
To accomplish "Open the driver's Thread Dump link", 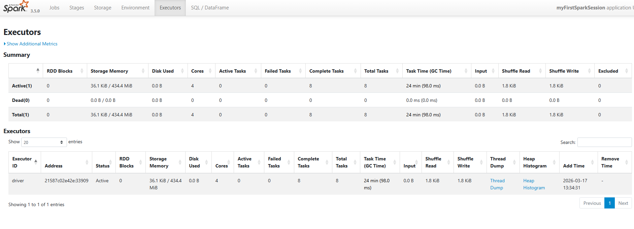I will tap(497, 184).
